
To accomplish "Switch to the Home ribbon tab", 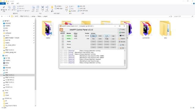I will (x=8, y=3).
